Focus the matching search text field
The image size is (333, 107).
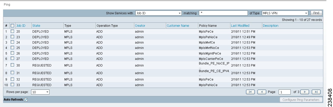click(223, 13)
